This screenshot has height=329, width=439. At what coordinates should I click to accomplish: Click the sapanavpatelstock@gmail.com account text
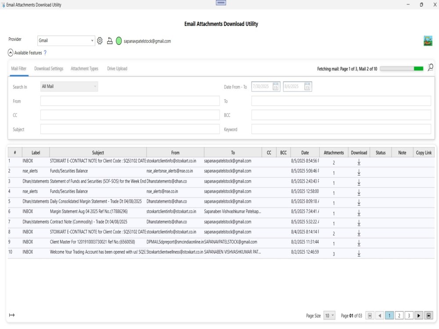click(147, 41)
